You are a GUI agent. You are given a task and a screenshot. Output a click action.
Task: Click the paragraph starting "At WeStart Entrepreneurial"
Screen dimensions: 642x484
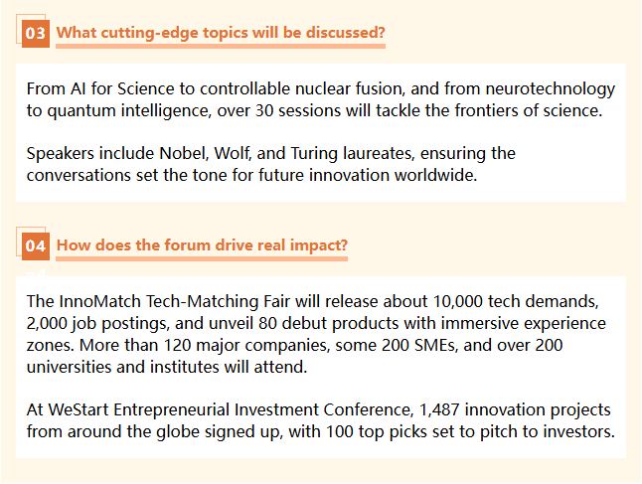(321, 420)
